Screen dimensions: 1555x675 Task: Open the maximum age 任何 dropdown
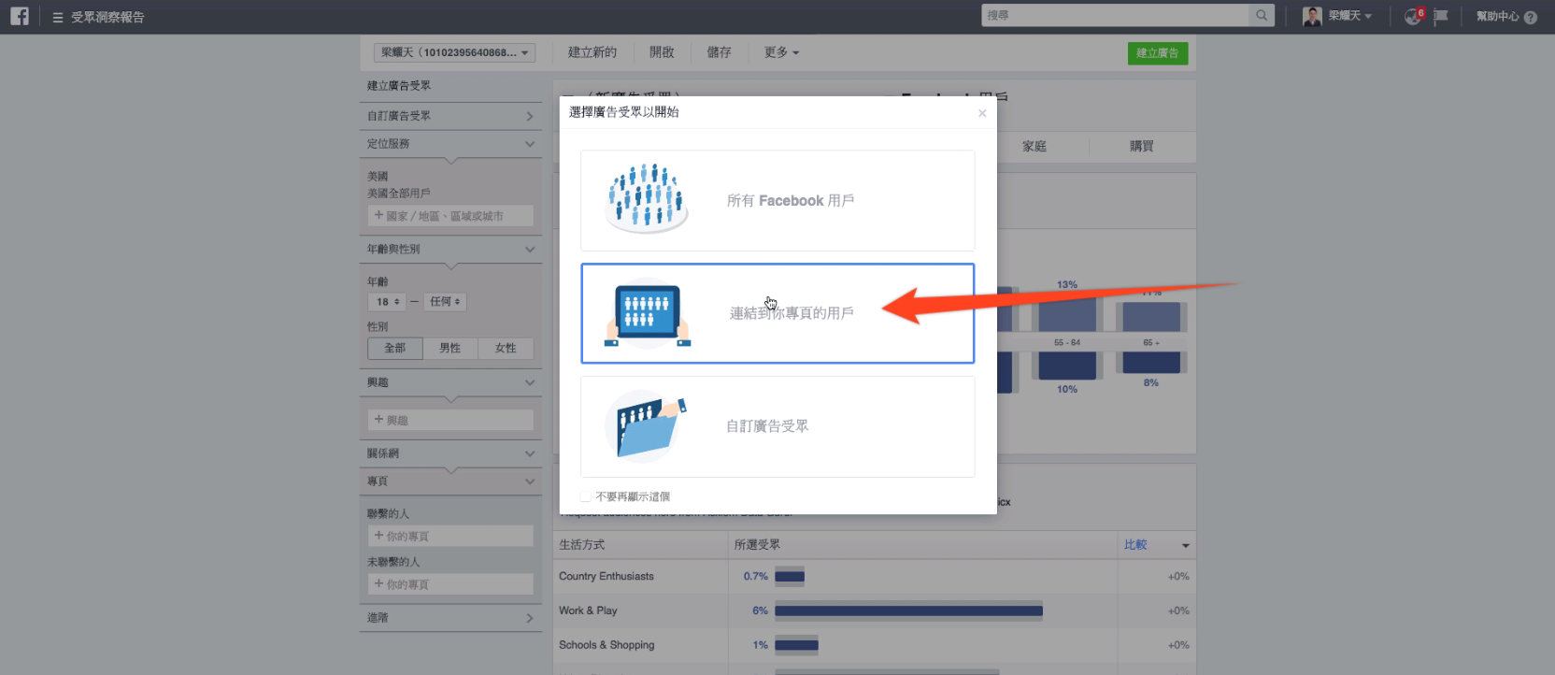coord(445,302)
